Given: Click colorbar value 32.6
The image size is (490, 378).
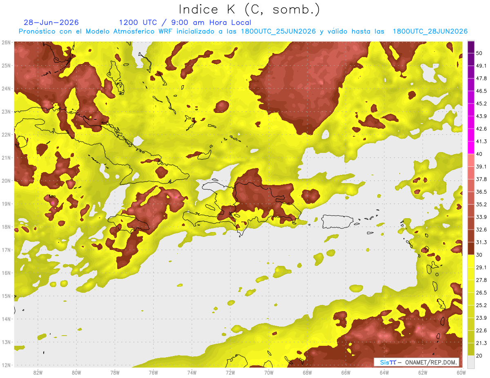Looking at the screenshot, I should [482, 230].
